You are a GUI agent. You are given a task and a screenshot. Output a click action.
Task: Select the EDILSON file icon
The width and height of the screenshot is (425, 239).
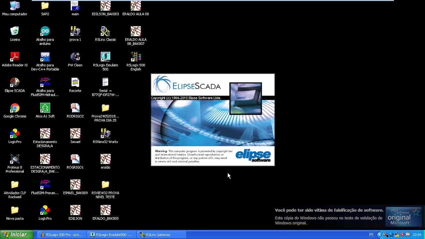(x=75, y=213)
